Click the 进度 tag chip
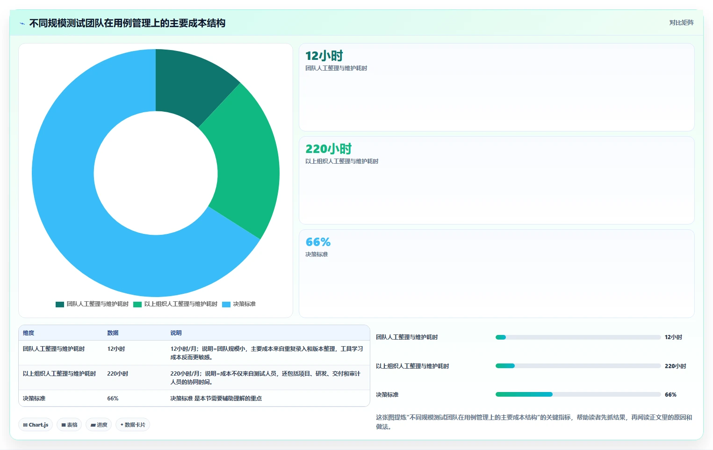This screenshot has width=713, height=450. click(99, 425)
